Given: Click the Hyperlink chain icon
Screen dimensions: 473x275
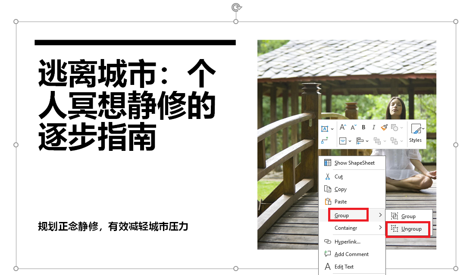Looking at the screenshot, I should pos(328,241).
